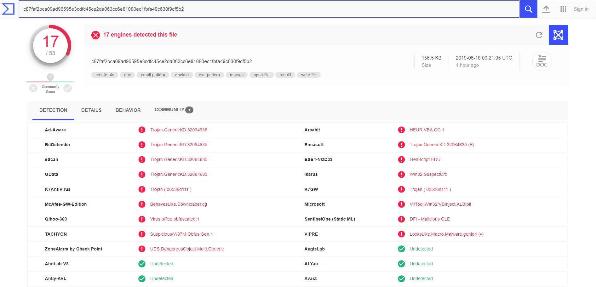Switch to the DETECTION tab

53,110
